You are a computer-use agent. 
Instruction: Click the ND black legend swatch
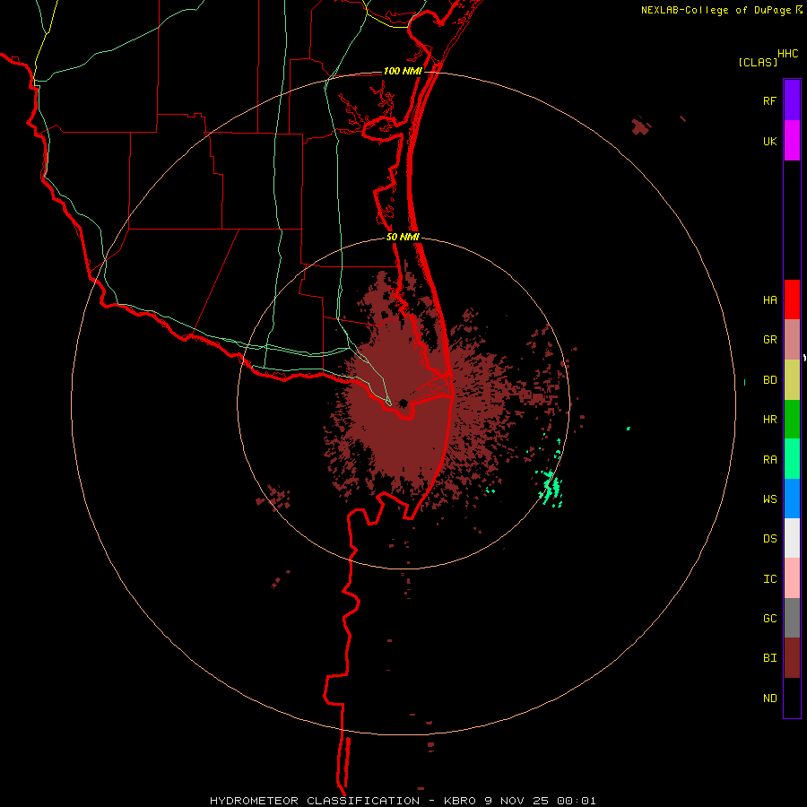(x=792, y=698)
